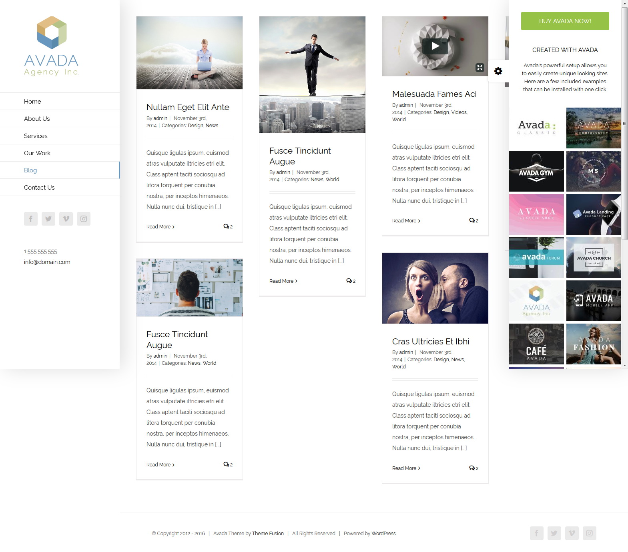The width and height of the screenshot is (628, 552).
Task: Select the Our Work menu item
Action: [60, 153]
